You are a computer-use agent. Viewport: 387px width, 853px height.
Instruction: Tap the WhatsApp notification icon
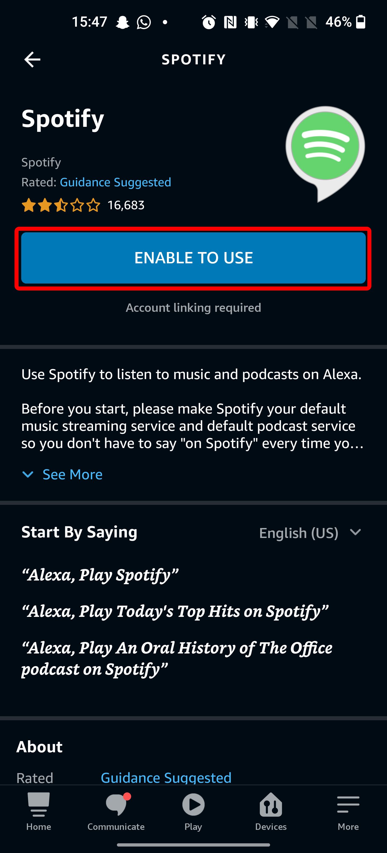pos(144,22)
